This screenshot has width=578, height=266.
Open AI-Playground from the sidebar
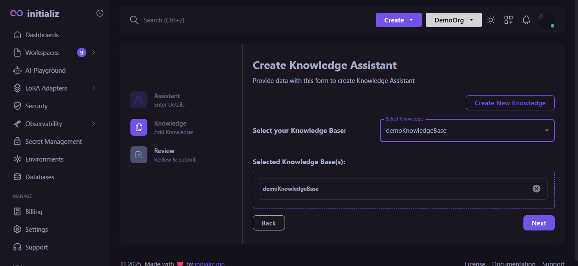click(x=45, y=71)
